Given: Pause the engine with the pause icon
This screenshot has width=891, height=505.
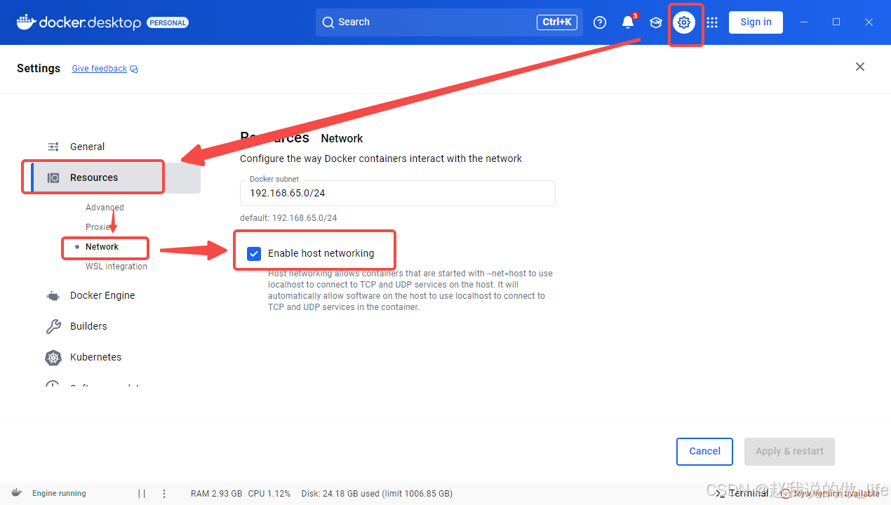Looking at the screenshot, I should (142, 493).
